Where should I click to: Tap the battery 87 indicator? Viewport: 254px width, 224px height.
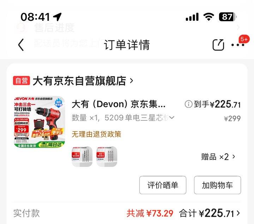pyautogui.click(x=228, y=17)
